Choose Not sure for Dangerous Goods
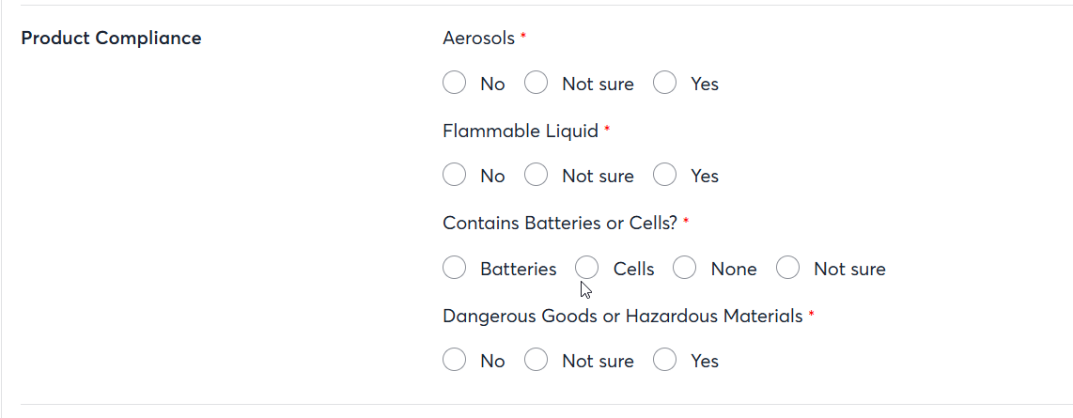 coord(536,361)
